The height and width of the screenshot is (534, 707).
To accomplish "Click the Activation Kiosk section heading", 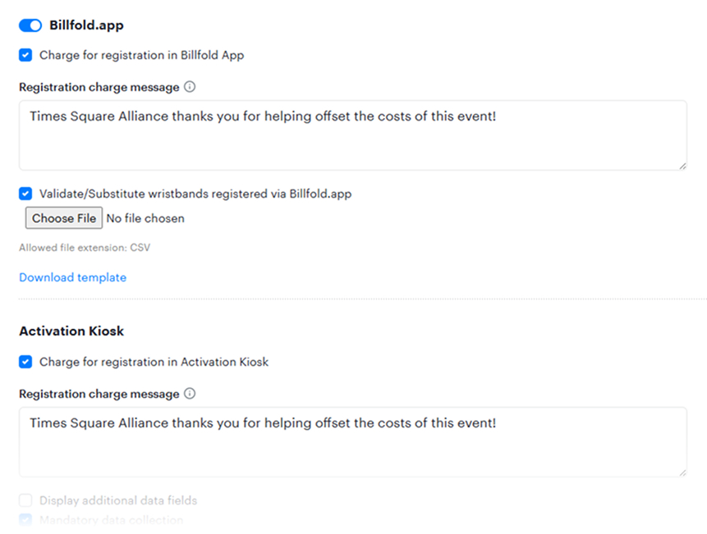I will [x=71, y=331].
